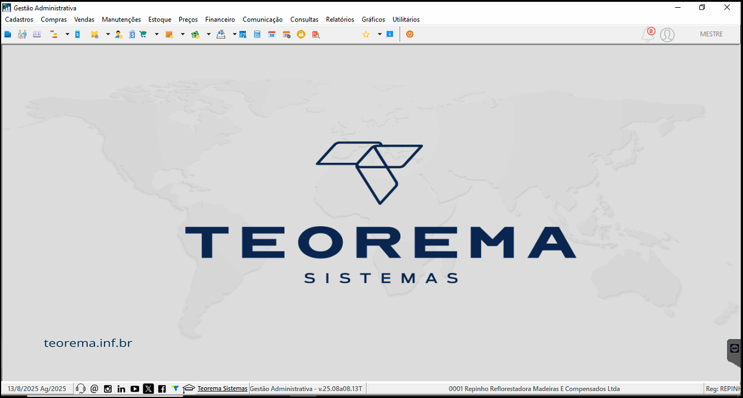Open the LinkedIn icon in status bar

[x=121, y=388]
